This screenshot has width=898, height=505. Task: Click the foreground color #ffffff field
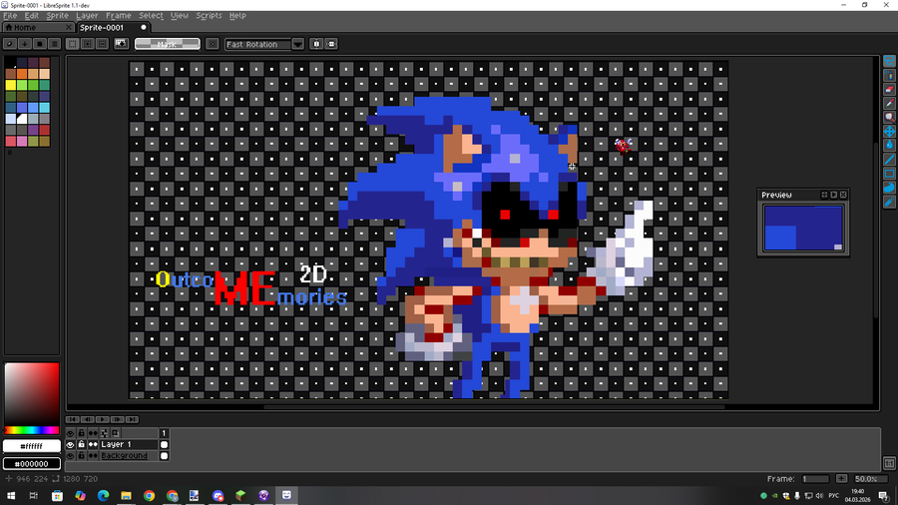click(x=32, y=446)
